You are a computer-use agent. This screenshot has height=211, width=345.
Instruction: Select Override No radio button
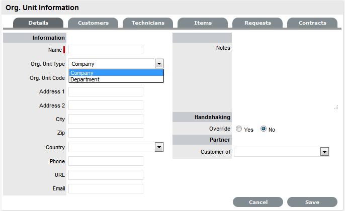tap(264, 130)
